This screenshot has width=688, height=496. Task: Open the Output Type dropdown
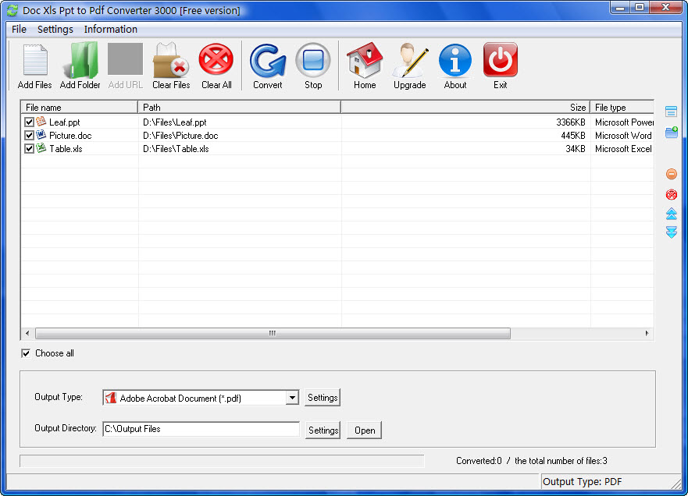[x=199, y=397]
